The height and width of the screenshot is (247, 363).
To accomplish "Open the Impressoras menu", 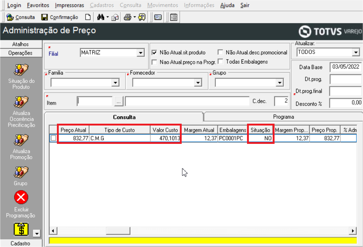I will click(x=69, y=6).
